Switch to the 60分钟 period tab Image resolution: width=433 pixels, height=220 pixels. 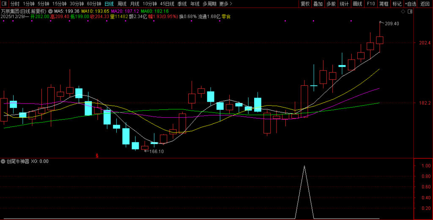[94, 4]
